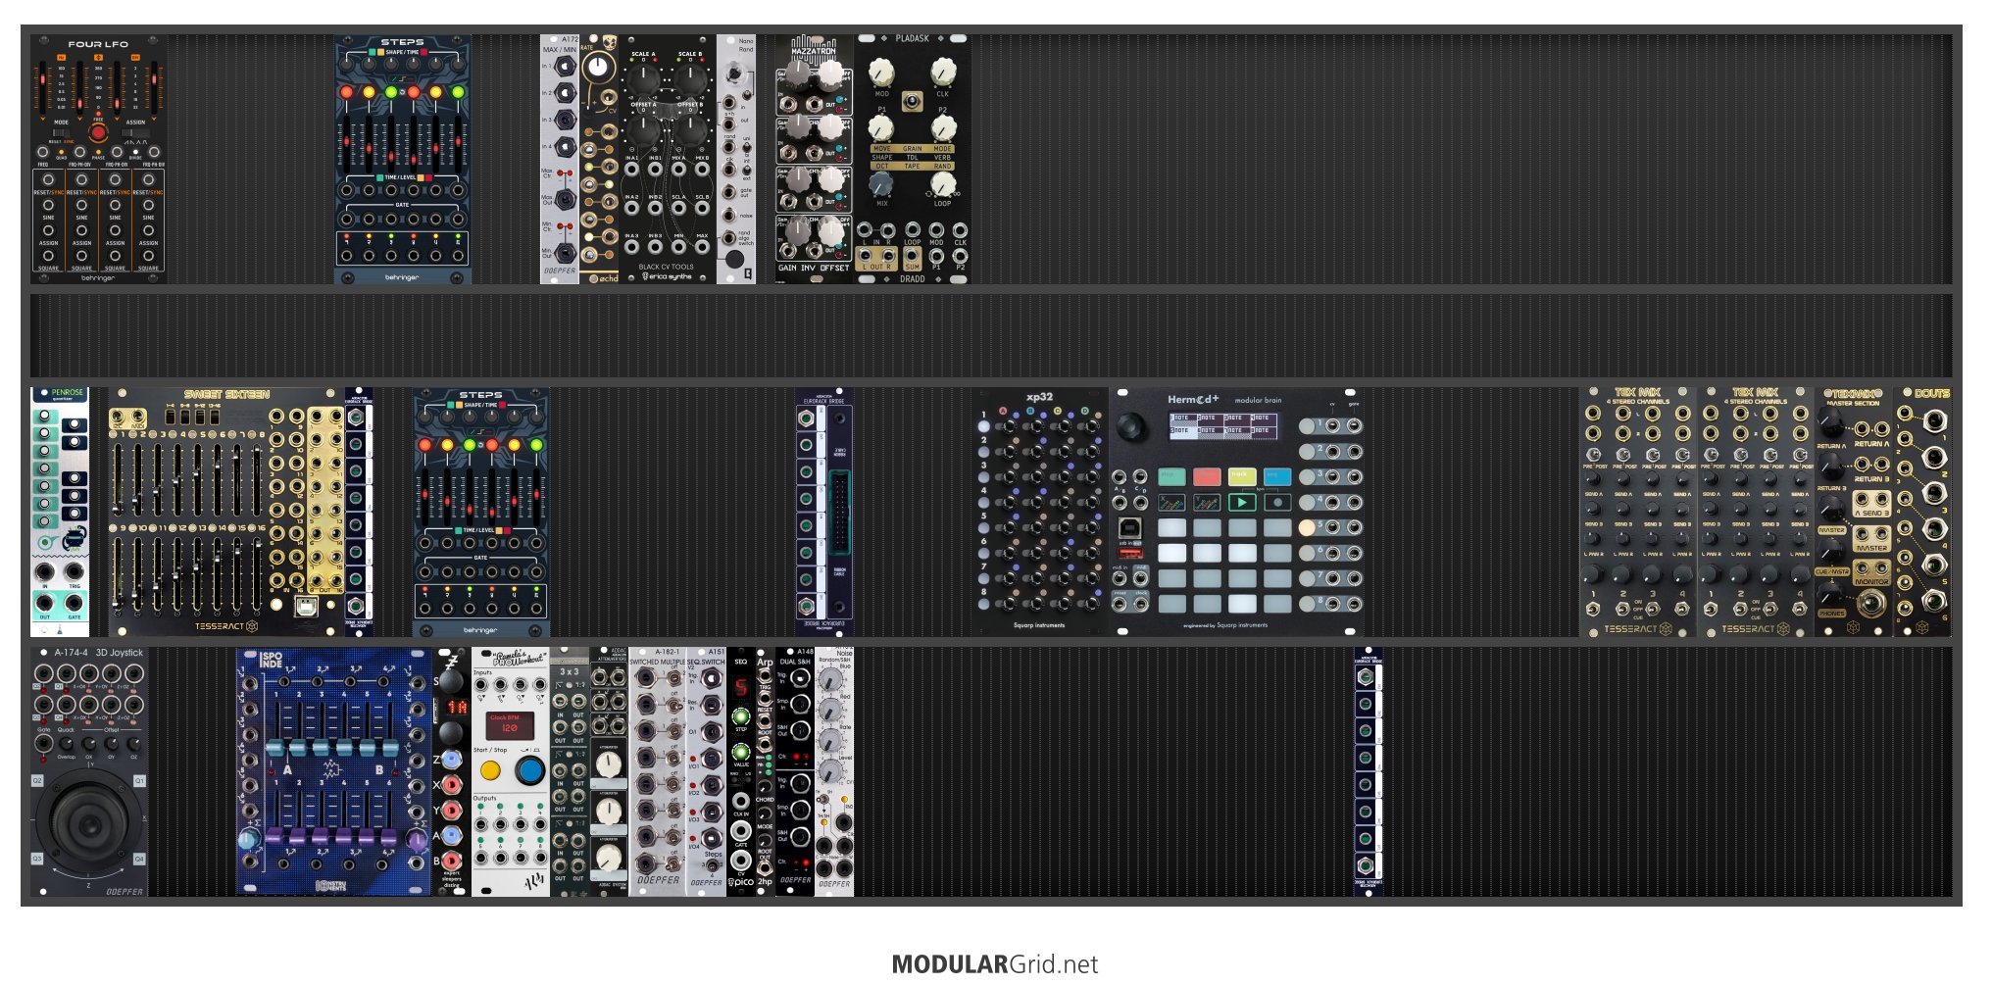Screen dimensions: 1992x985
Task: Flip the Pladask Dradd toggle switch
Action: coord(913,101)
